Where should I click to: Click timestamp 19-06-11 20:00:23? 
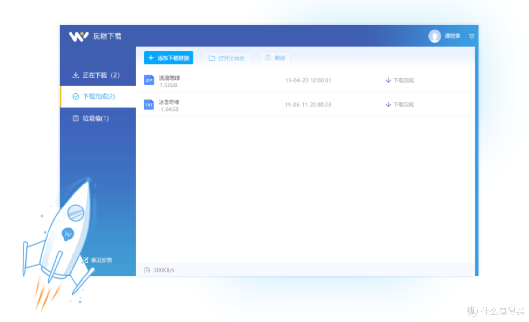pyautogui.click(x=308, y=105)
